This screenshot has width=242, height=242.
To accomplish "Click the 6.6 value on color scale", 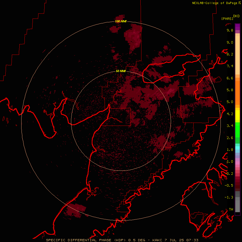I will (x=230, y=78).
